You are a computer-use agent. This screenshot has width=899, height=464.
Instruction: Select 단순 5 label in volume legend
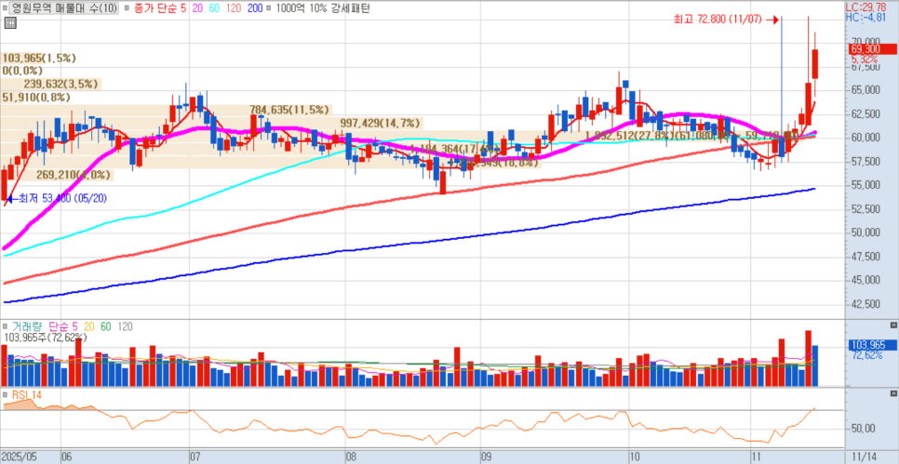[x=63, y=326]
